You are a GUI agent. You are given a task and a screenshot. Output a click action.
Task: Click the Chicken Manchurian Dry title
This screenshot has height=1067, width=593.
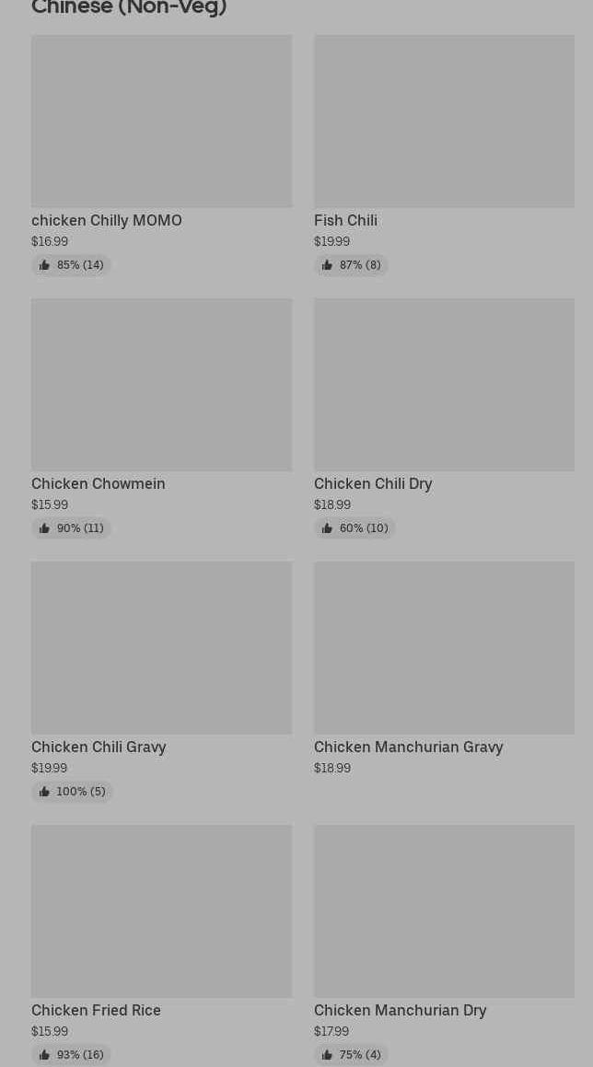(x=400, y=1010)
